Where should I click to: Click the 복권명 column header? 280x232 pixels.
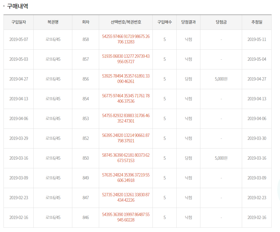53,22
